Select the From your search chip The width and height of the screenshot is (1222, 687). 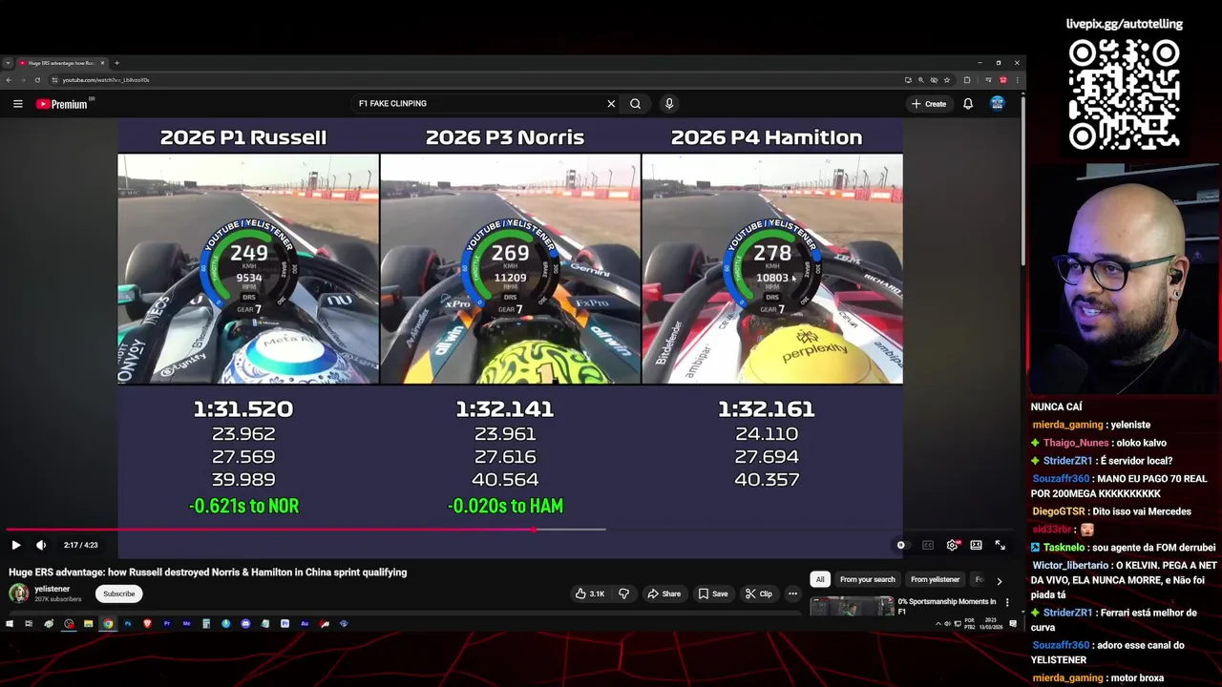point(868,579)
